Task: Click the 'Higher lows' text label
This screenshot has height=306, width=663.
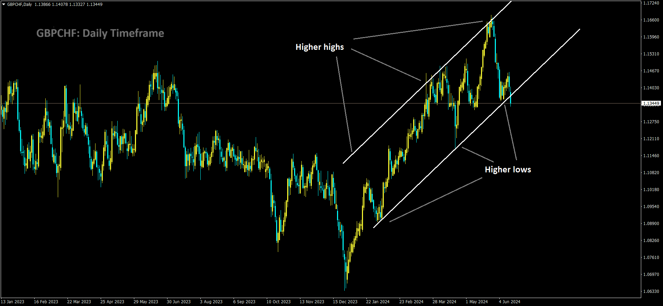Action: (508, 170)
